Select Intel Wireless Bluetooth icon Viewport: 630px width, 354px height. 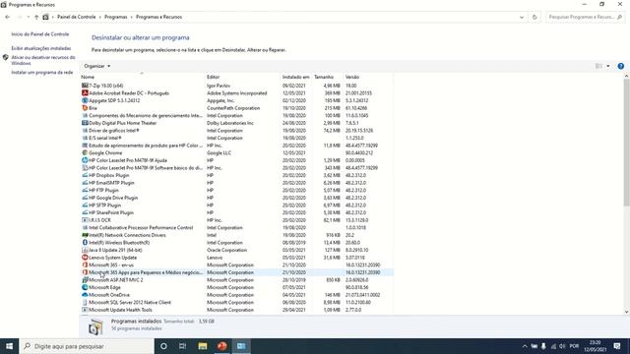[85, 243]
